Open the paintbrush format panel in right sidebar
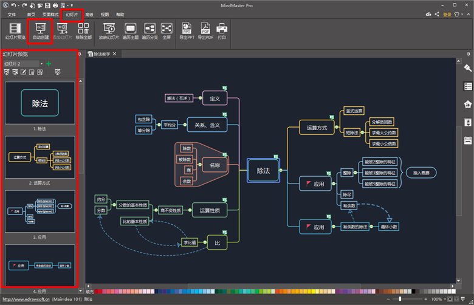474x305 pixels. 468,68
